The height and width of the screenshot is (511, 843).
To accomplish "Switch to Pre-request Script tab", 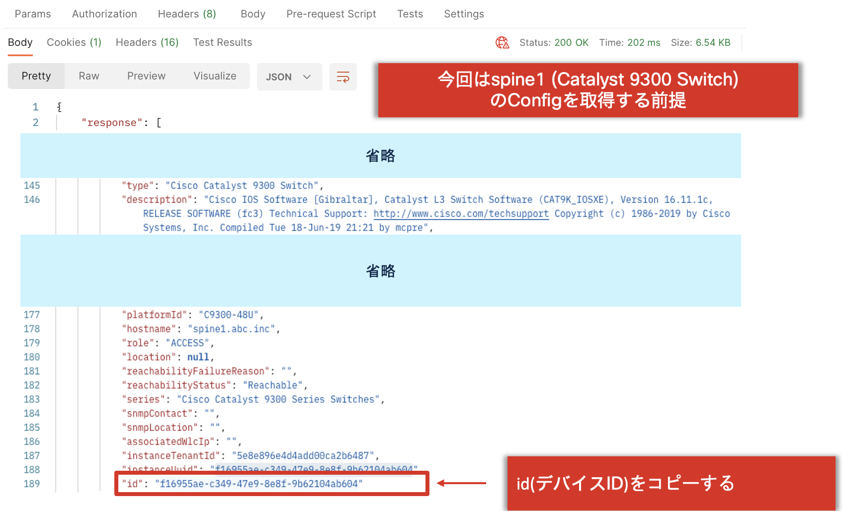I will click(x=331, y=14).
